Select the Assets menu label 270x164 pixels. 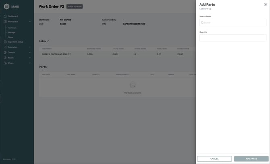10,58
